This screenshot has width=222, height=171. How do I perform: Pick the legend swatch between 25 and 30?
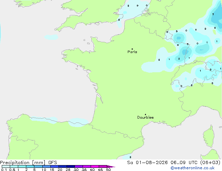click(71, 166)
